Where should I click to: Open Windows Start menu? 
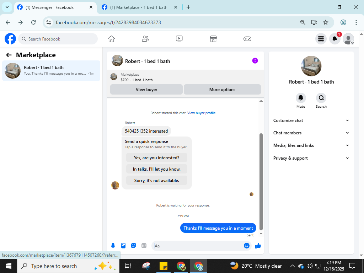pyautogui.click(x=9, y=266)
